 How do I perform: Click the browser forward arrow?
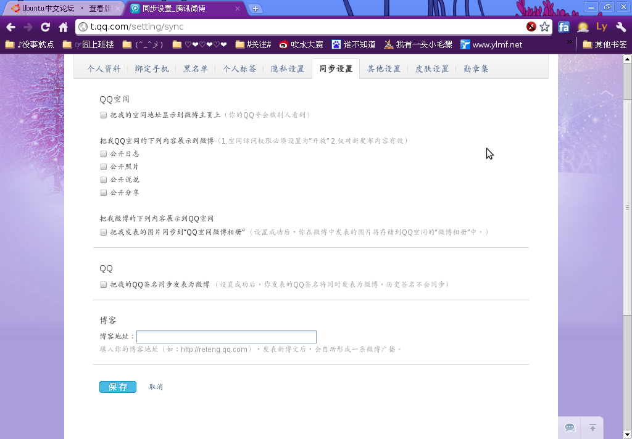(x=28, y=27)
